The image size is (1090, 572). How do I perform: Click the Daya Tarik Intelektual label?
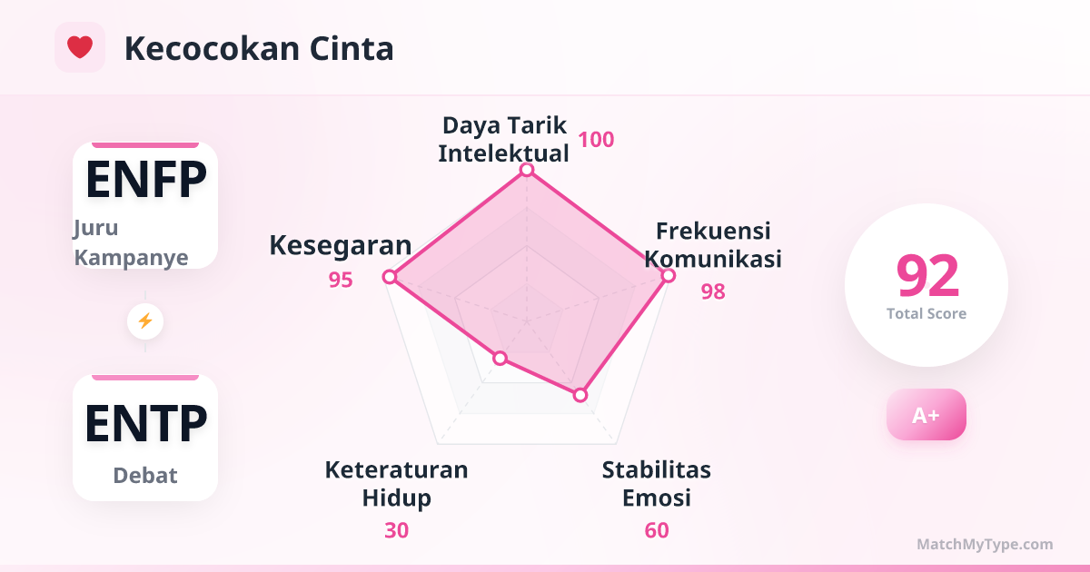503,139
